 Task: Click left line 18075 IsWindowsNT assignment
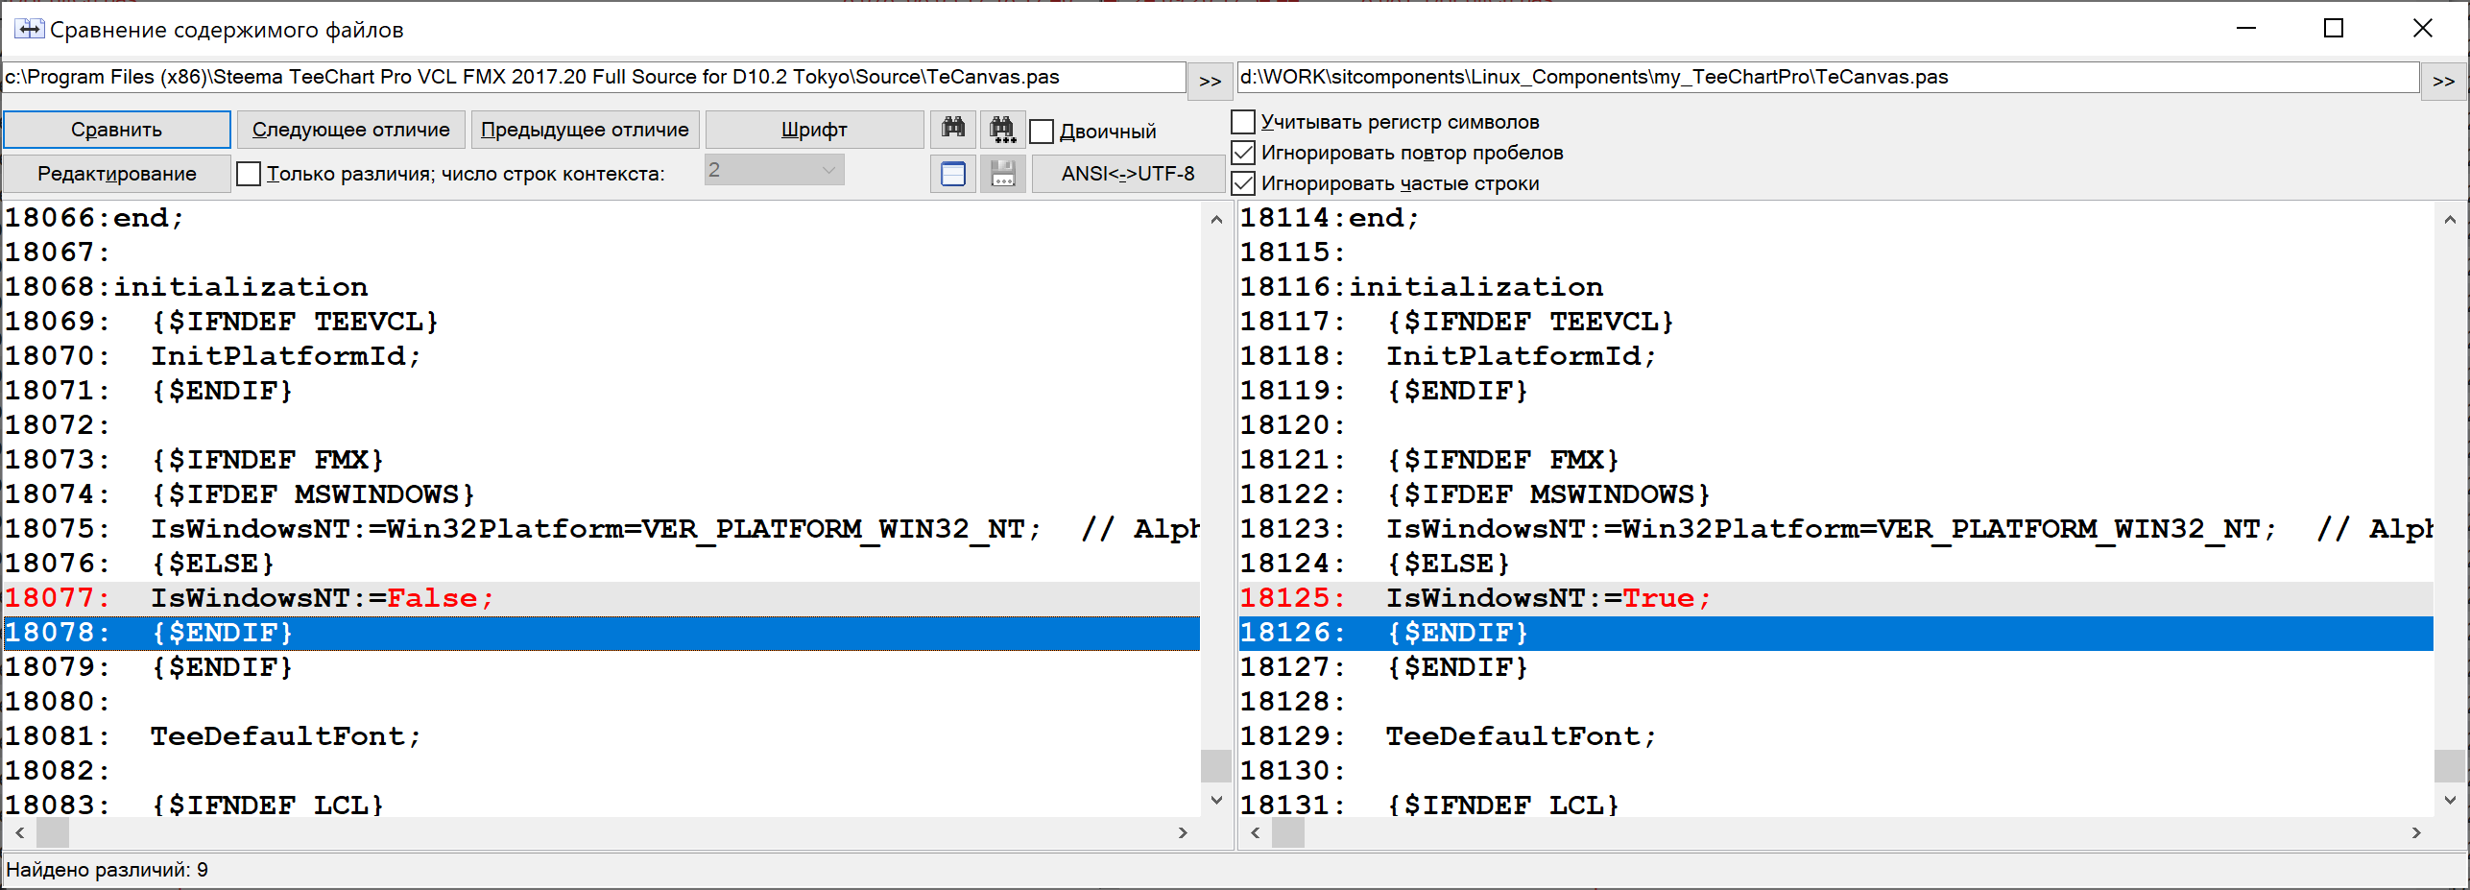coord(602,529)
